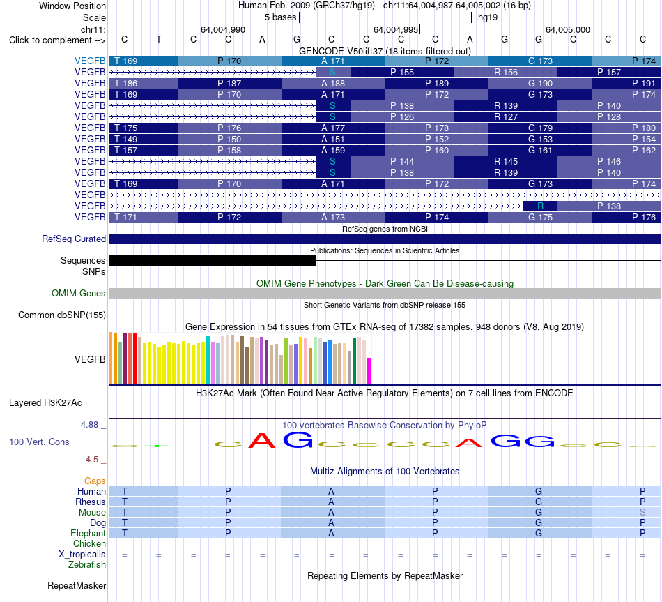This screenshot has width=662, height=602.
Task: Open 'Multiz Alignments of 100 Vertebrates' title
Action: coord(385,472)
